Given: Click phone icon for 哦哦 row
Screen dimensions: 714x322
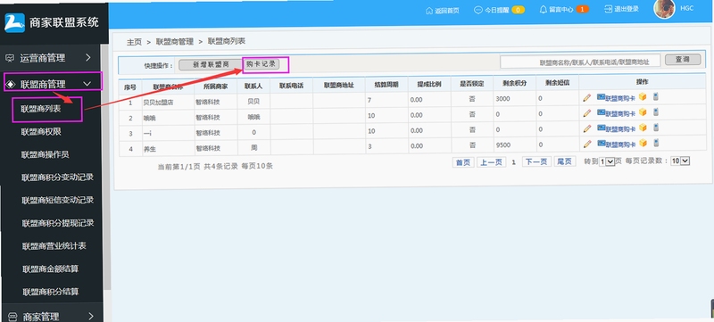Looking at the screenshot, I should coord(656,111).
